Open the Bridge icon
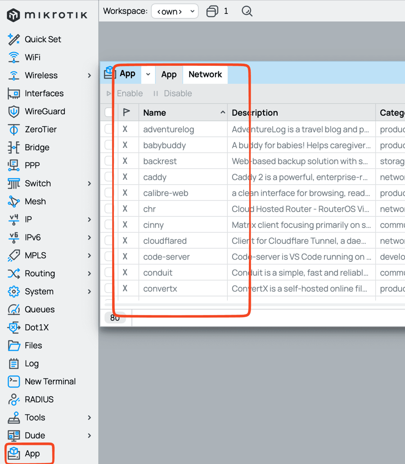This screenshot has height=464, width=405. [x=13, y=147]
